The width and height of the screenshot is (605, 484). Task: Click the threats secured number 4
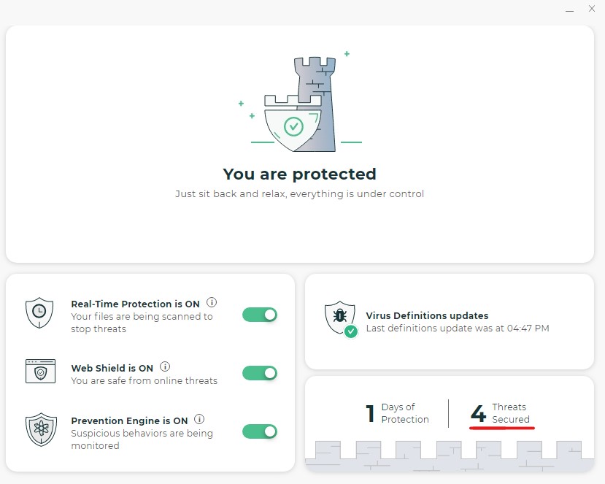click(478, 414)
